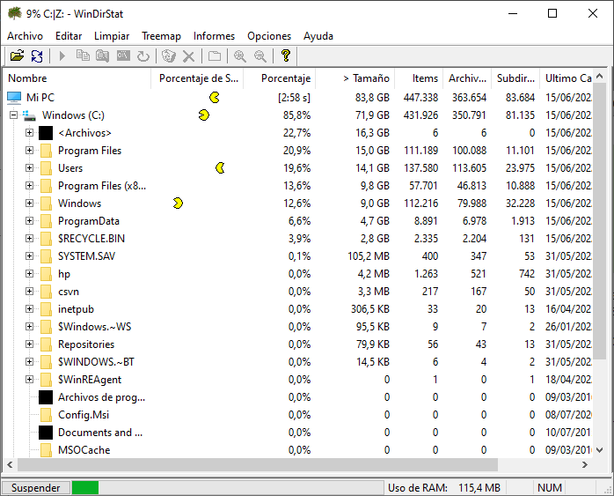Click the Suspender button
The height and width of the screenshot is (496, 614).
(36, 488)
